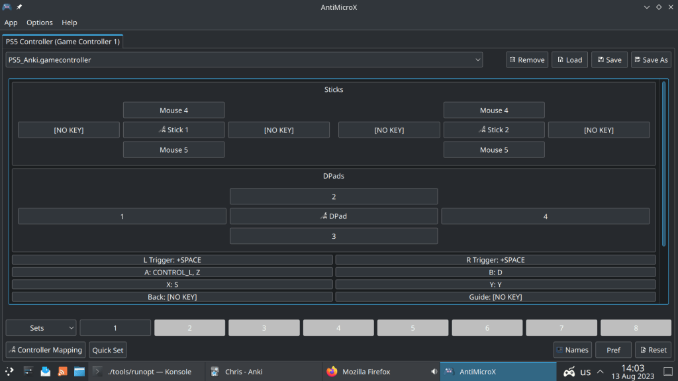This screenshot has width=678, height=381.
Task: Expand the PS5_Anki.gamecontroller profile dropdown
Action: [x=478, y=60]
